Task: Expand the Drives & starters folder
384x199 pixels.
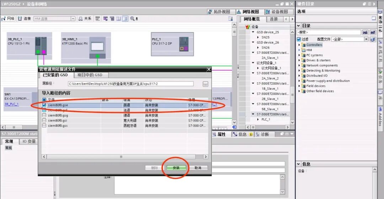Action: (299, 60)
